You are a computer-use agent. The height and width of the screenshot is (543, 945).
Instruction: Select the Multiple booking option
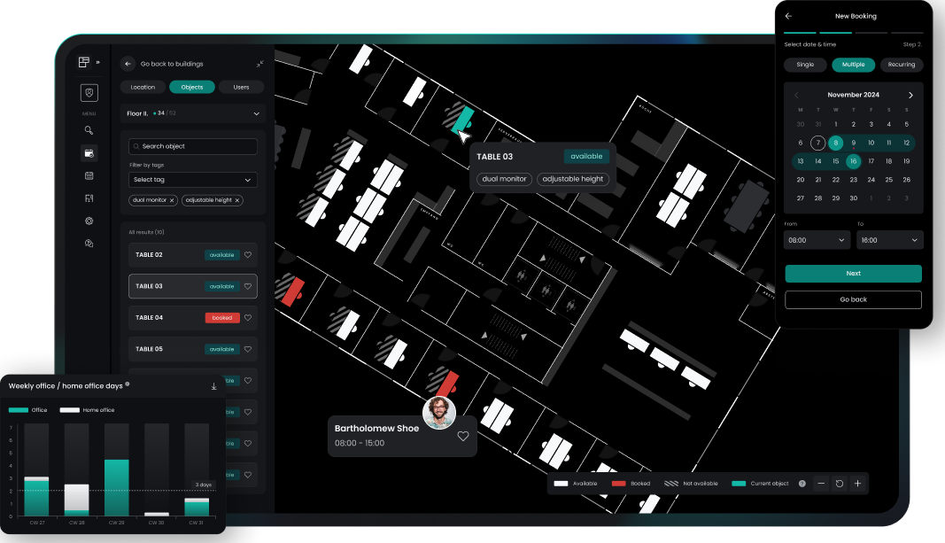click(x=854, y=65)
